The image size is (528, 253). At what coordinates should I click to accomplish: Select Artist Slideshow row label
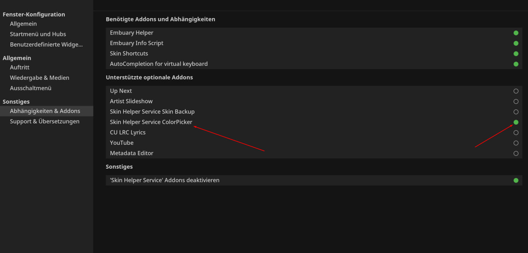[131, 101]
